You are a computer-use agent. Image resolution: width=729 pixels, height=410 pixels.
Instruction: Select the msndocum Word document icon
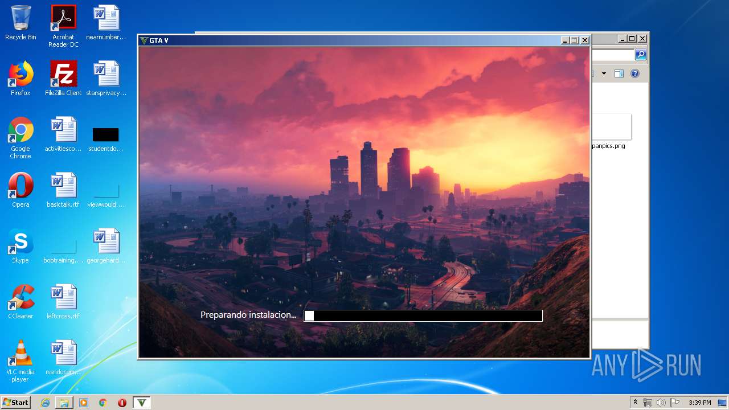pyautogui.click(x=63, y=358)
